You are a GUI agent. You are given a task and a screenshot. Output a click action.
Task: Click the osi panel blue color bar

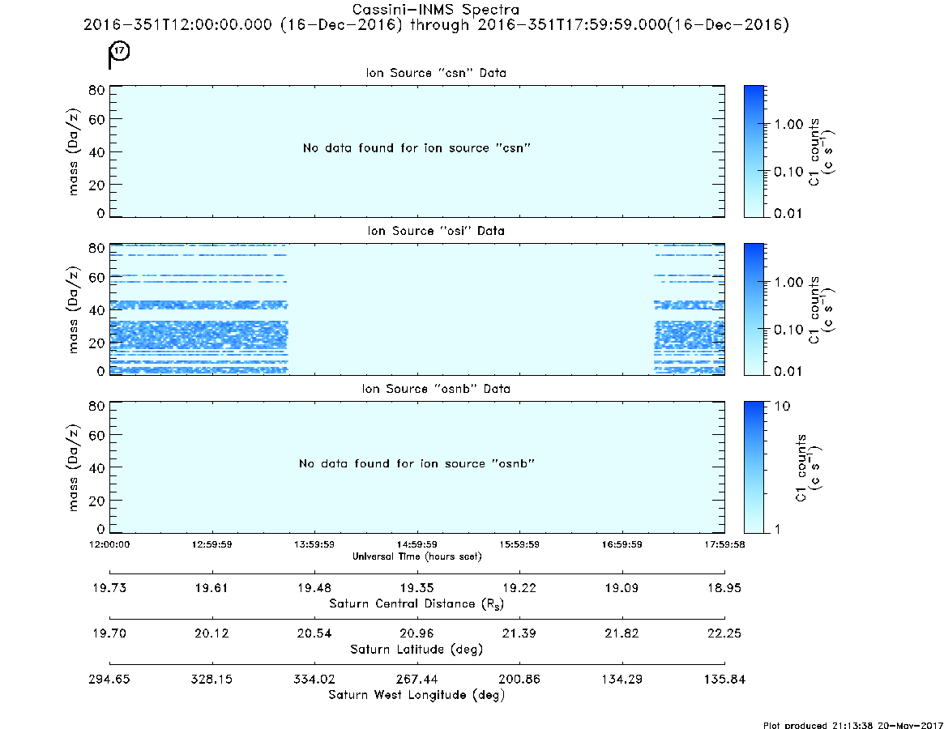pos(754,309)
